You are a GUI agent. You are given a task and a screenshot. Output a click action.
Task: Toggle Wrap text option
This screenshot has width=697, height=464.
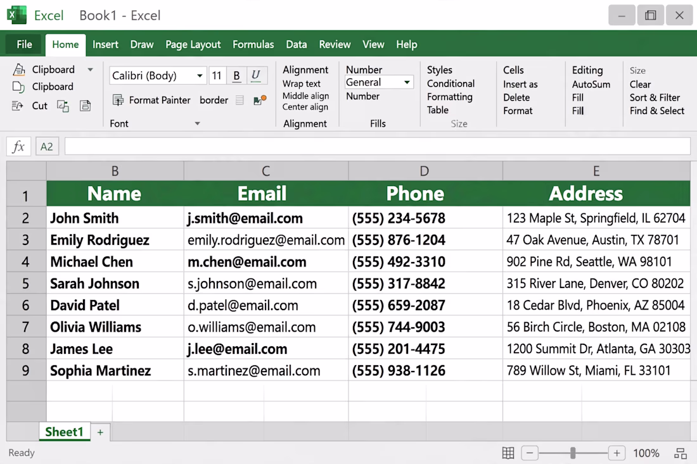pos(302,84)
